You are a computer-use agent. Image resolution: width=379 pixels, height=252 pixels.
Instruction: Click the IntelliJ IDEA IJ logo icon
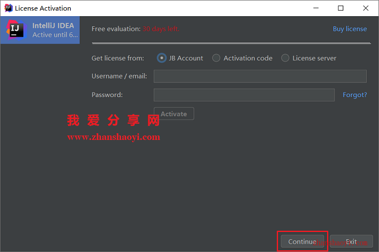[16, 30]
